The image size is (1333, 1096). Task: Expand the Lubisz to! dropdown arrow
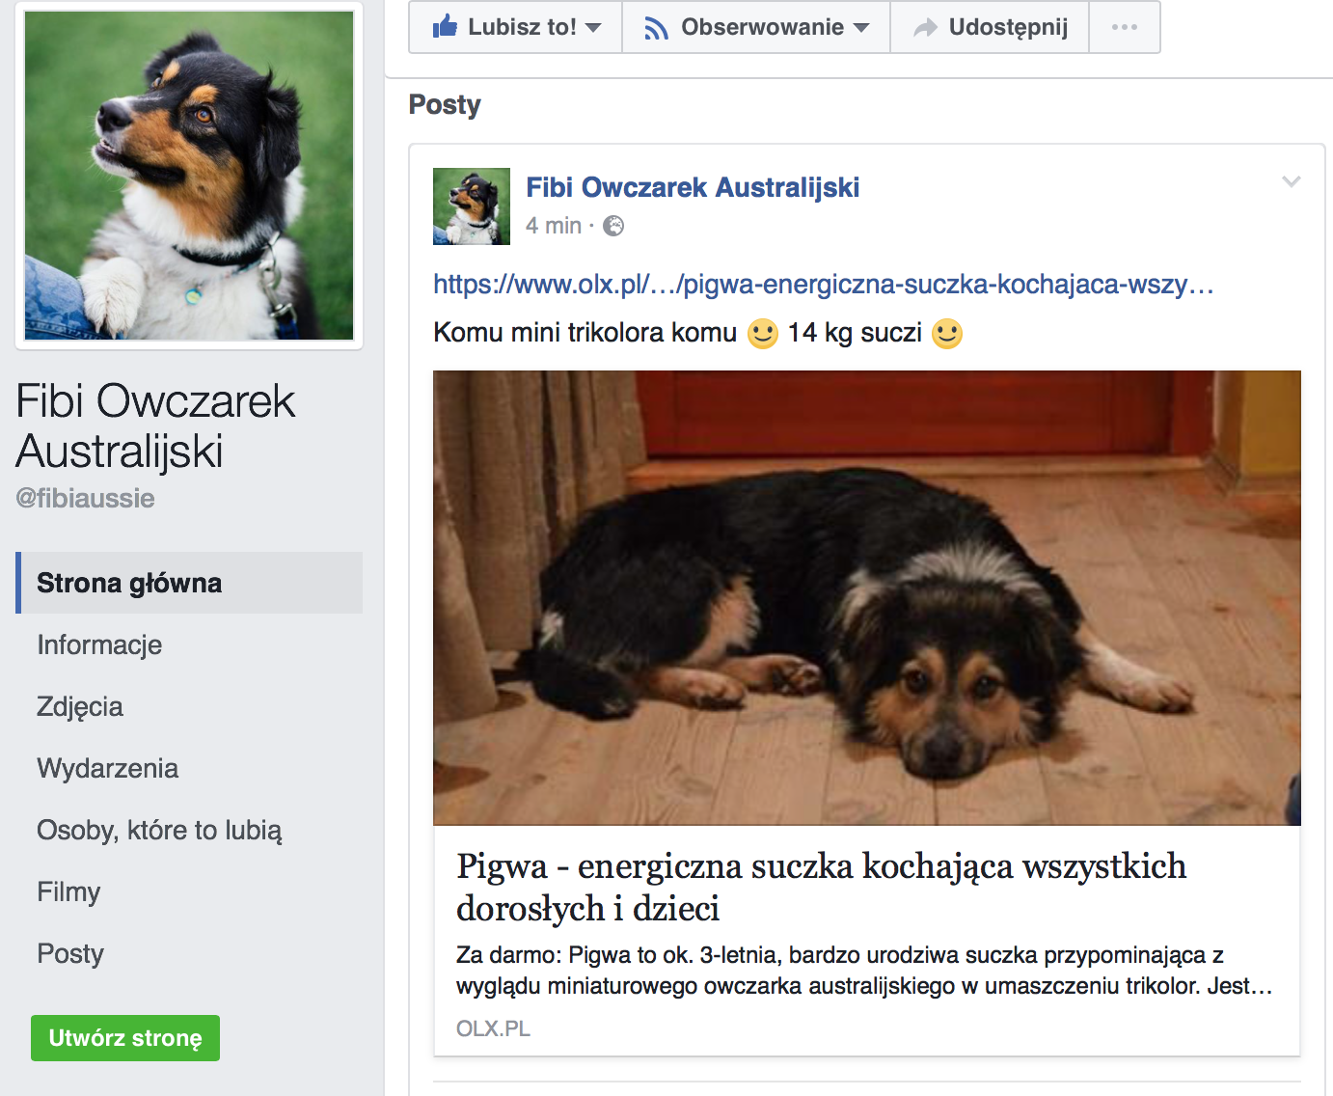593,27
